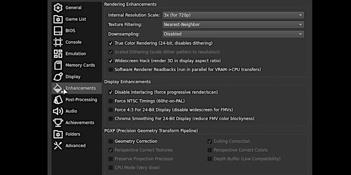Open the BIOS chip icon

(x=58, y=30)
